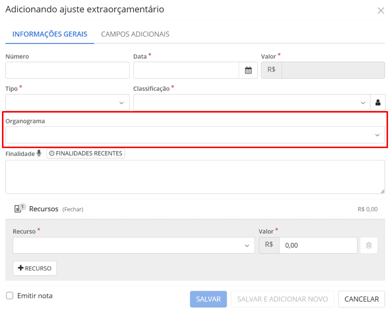The height and width of the screenshot is (311, 390).
Task: Expand the Classificação dropdown
Action: pyautogui.click(x=252, y=102)
